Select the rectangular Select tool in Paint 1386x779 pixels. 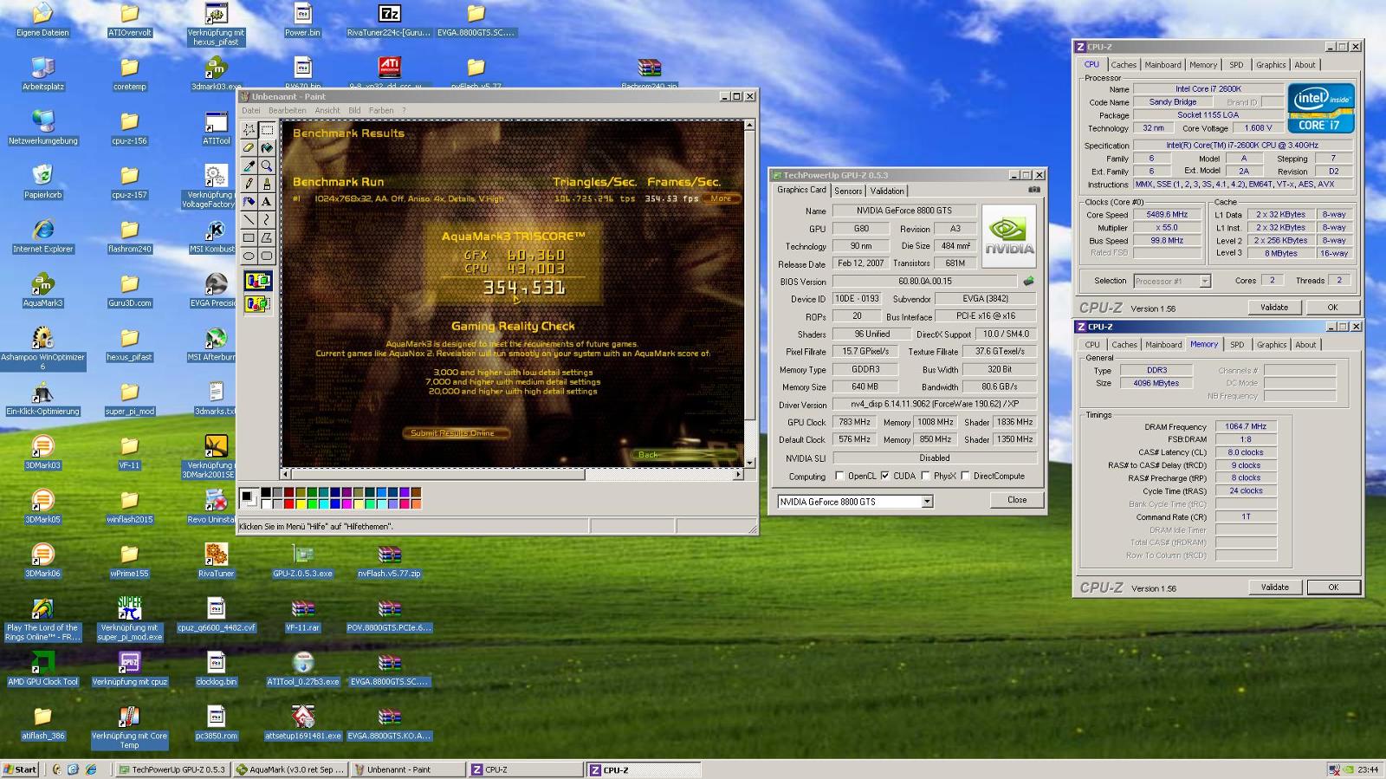[x=267, y=130]
